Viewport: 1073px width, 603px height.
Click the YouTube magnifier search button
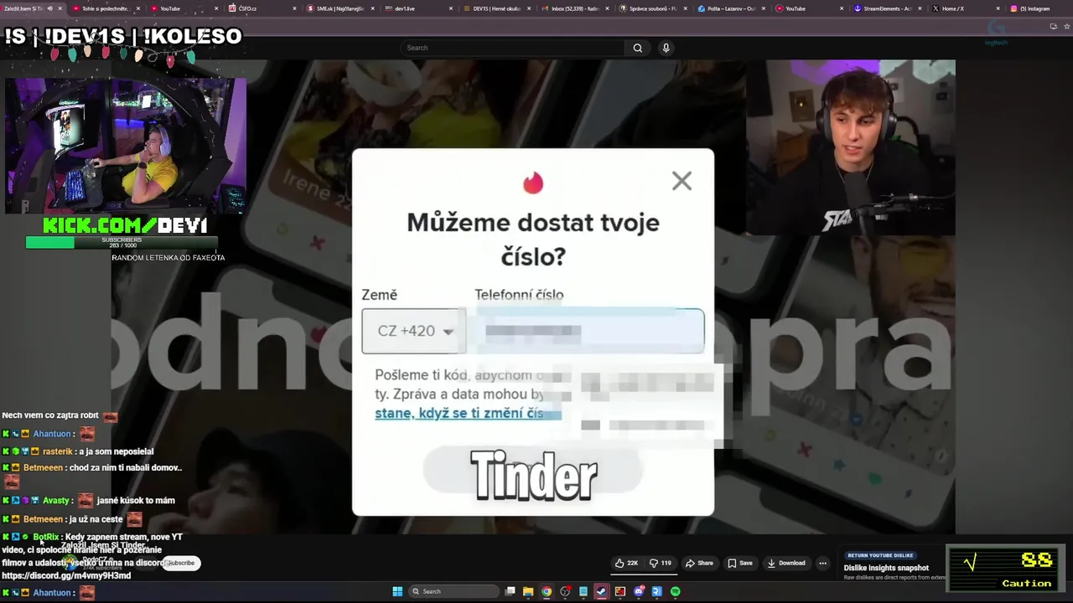tap(637, 48)
